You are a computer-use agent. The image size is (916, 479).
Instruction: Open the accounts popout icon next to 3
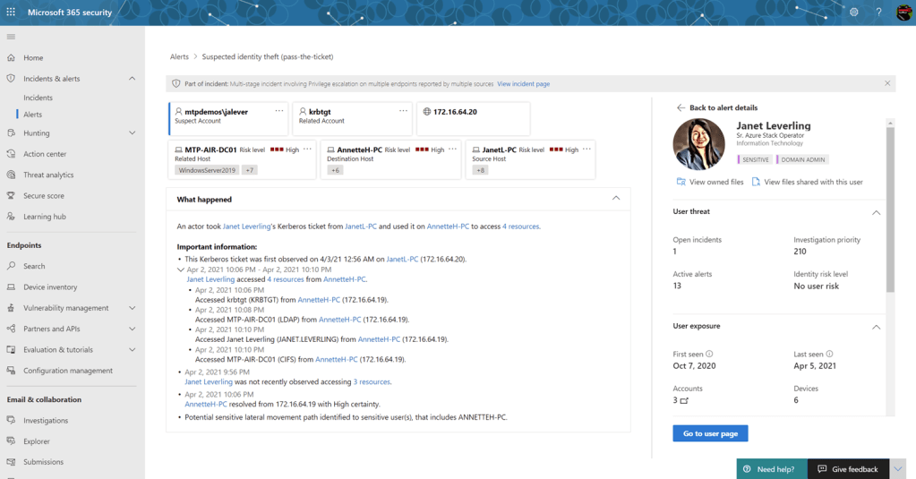click(685, 401)
